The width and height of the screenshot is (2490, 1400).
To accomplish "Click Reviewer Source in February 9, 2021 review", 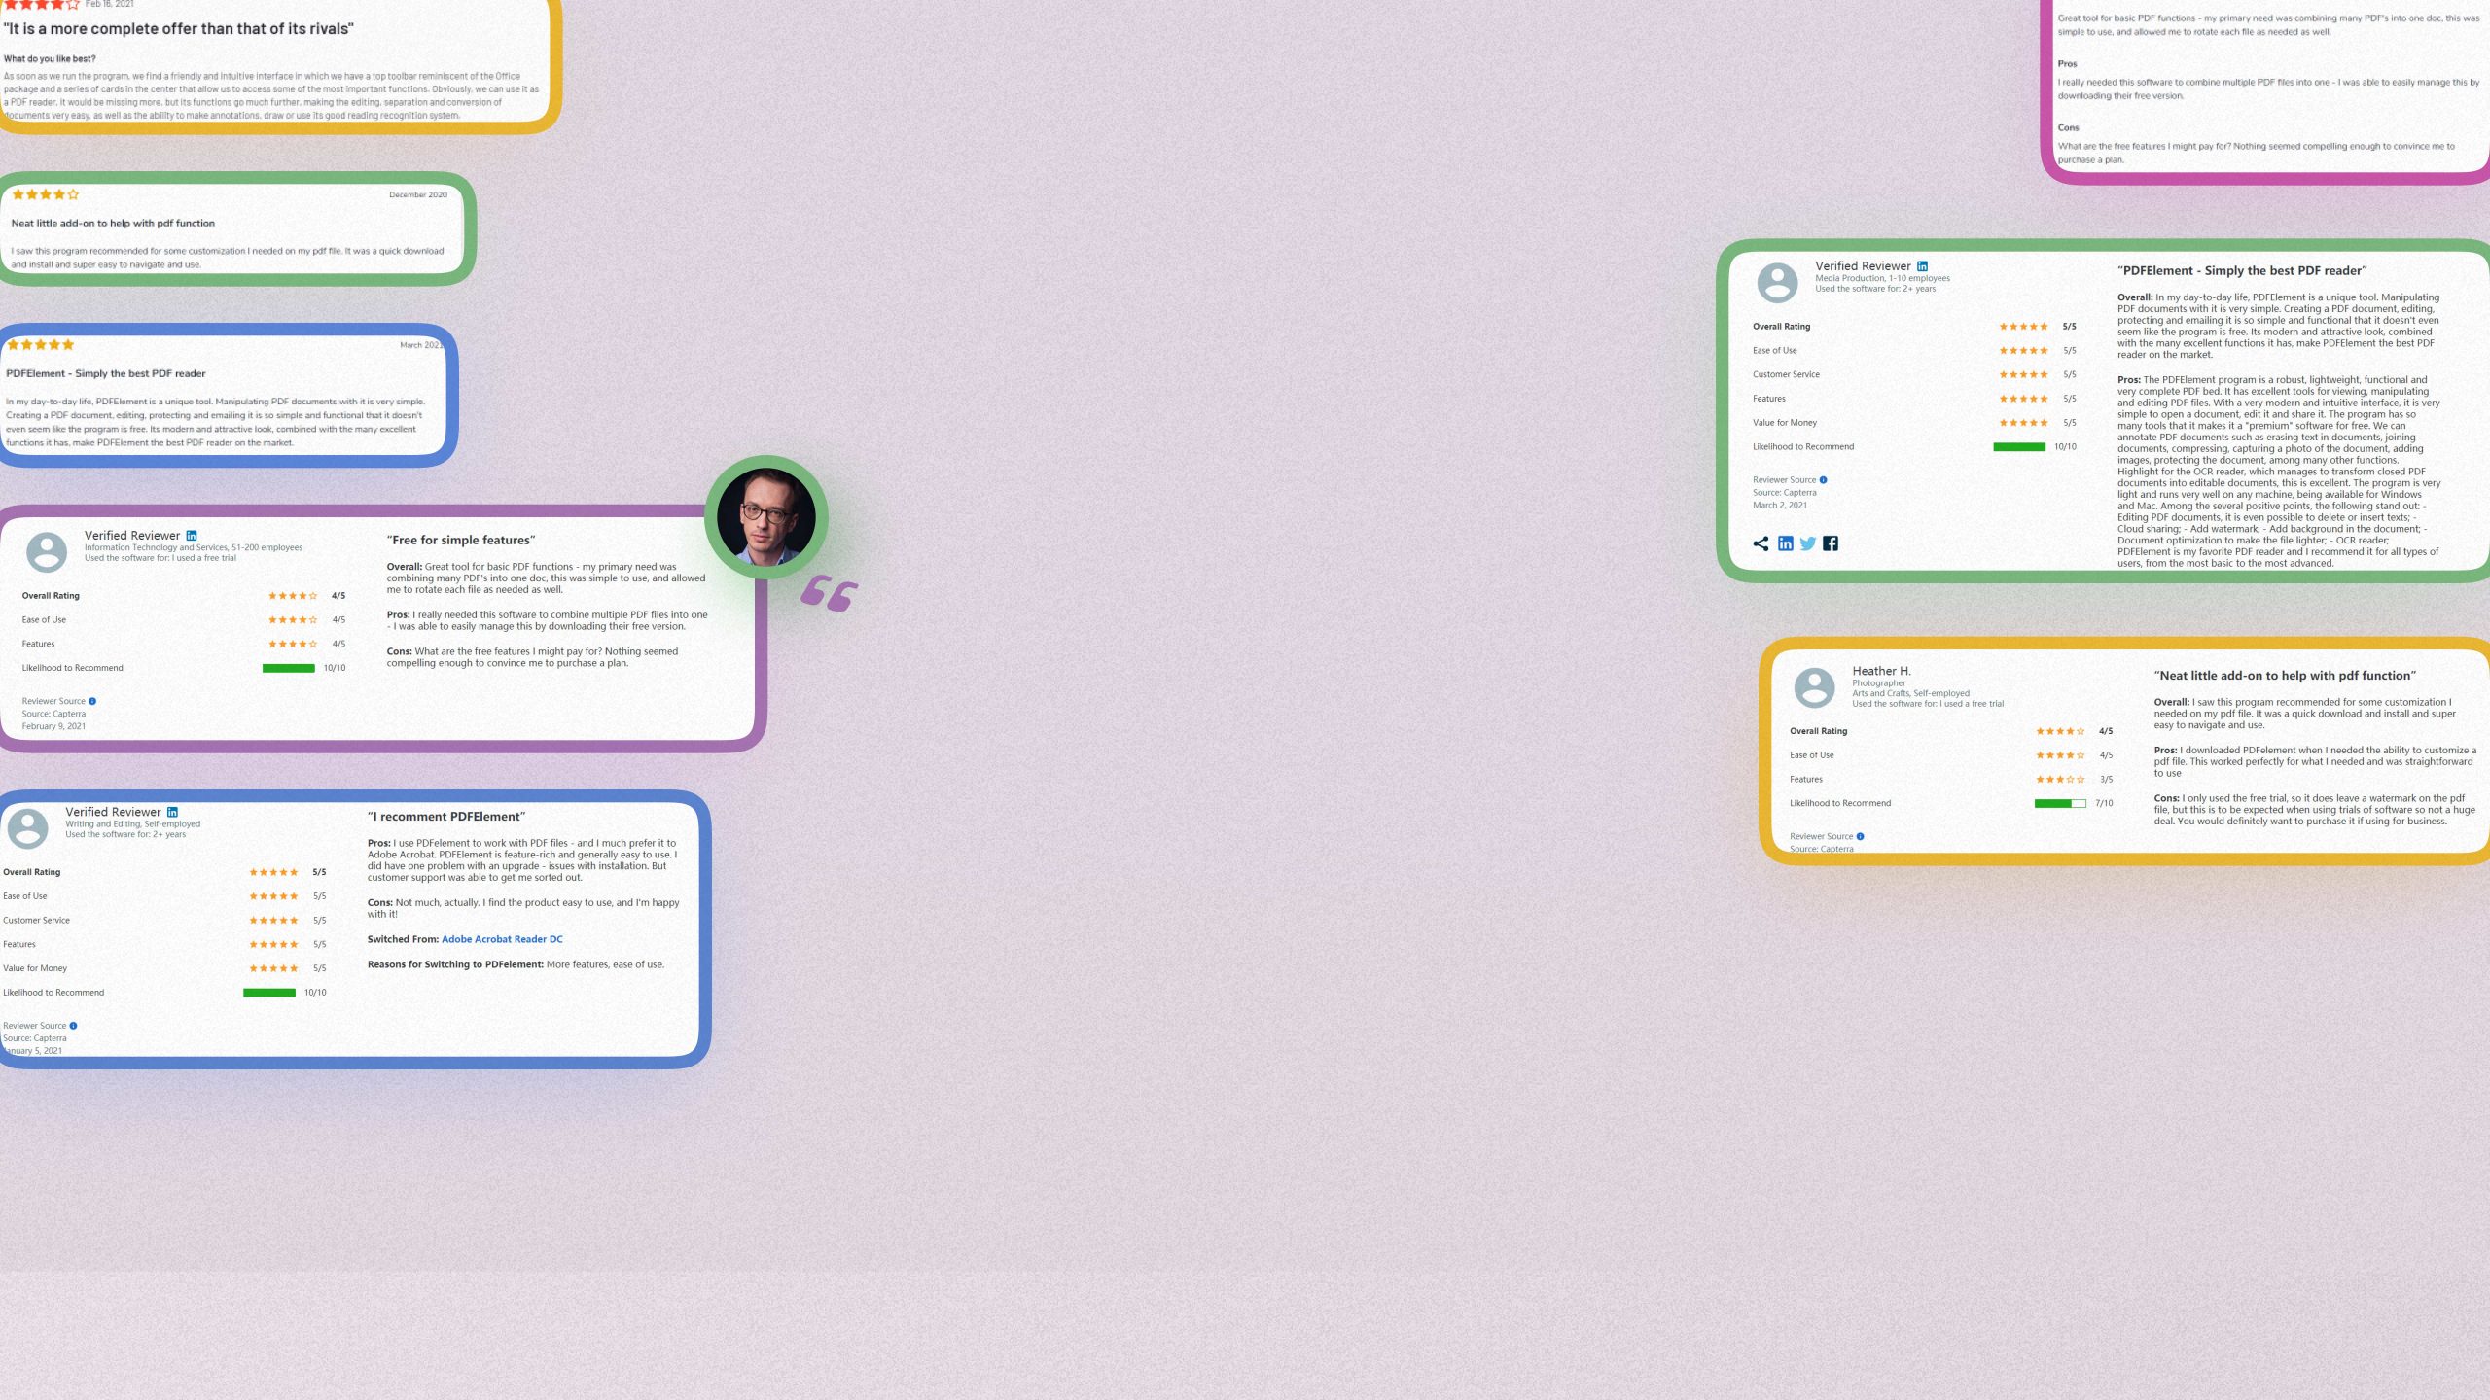I will coord(53,701).
